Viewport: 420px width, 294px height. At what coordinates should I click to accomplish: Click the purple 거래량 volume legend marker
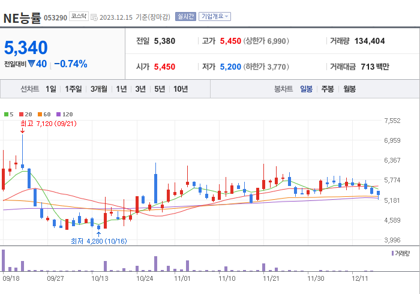click(x=392, y=253)
